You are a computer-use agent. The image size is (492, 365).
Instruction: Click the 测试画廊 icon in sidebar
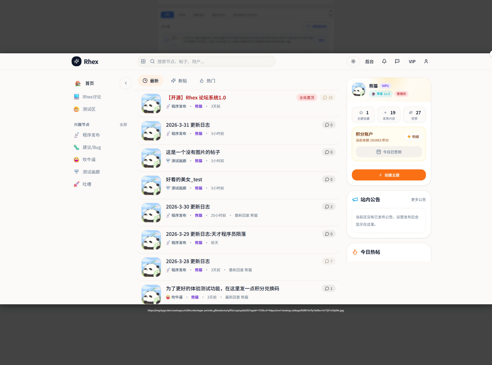click(77, 172)
